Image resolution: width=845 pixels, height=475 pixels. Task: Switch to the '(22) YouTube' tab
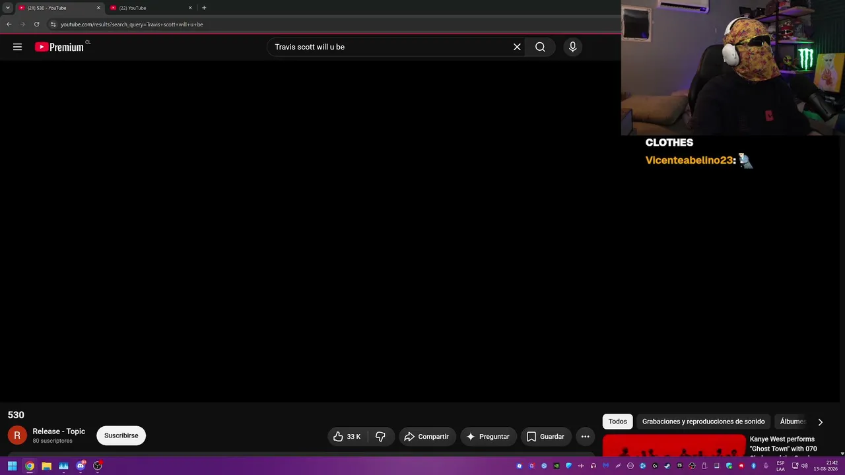151,8
